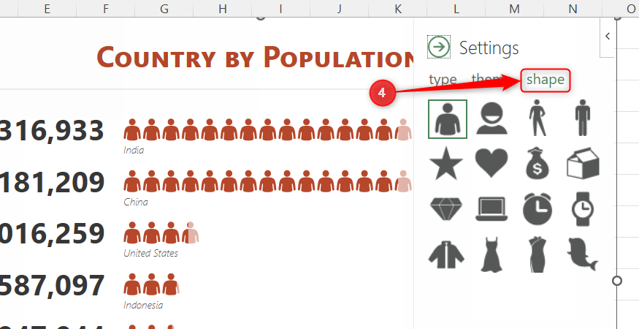Switch to the shape tab
The image size is (639, 329).
pyautogui.click(x=546, y=80)
